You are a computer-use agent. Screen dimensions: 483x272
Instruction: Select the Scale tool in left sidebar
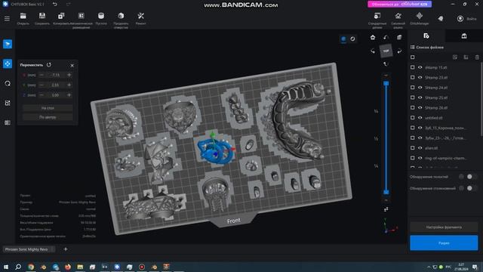(x=8, y=103)
